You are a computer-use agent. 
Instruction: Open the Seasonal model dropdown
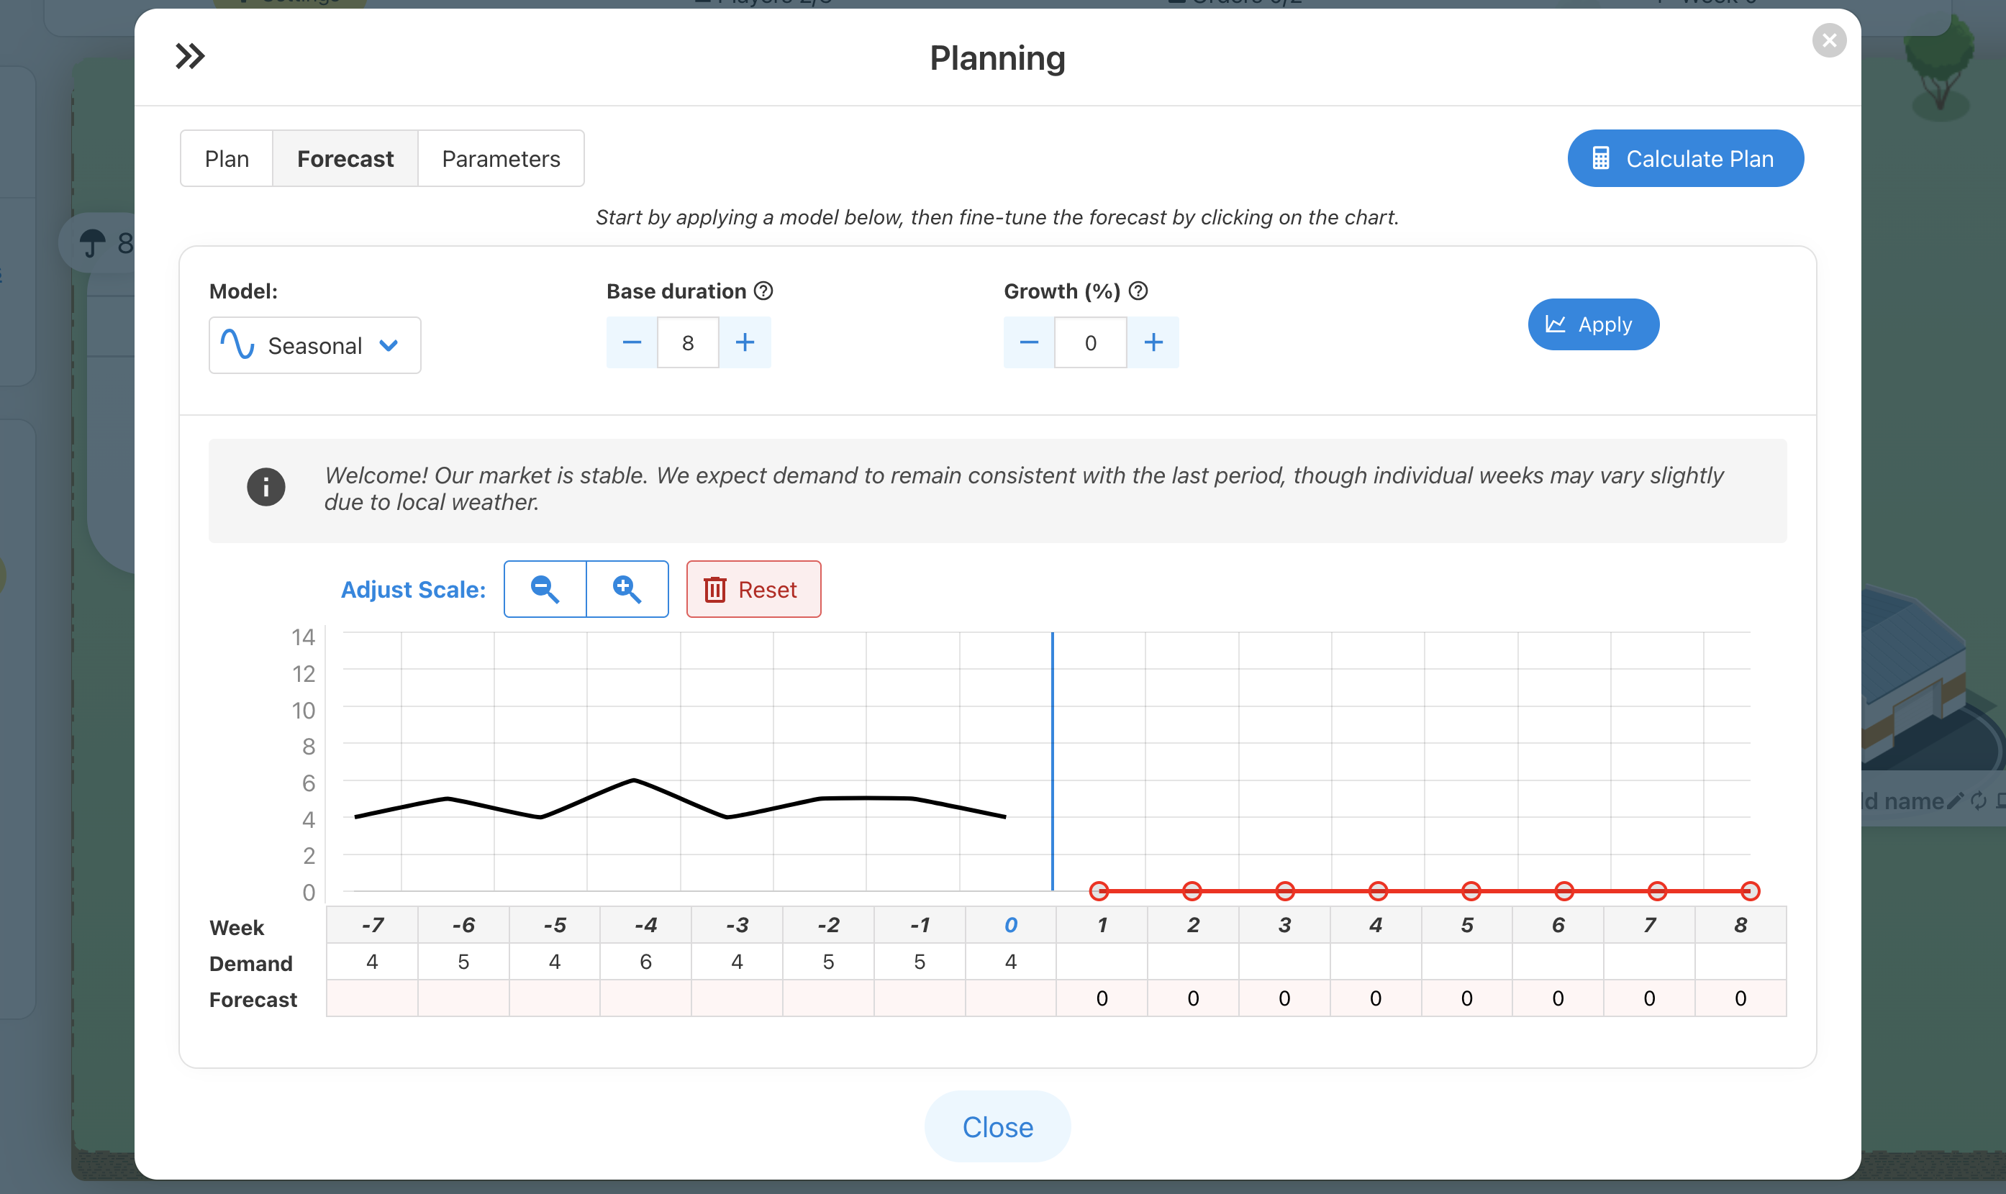pos(314,345)
